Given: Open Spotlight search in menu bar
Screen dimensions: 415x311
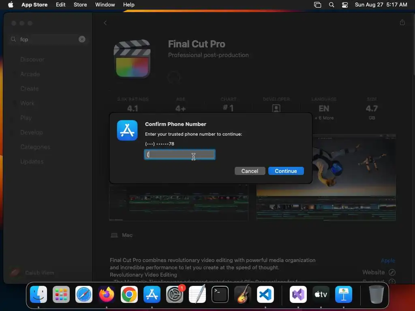Looking at the screenshot, I should (x=332, y=5).
